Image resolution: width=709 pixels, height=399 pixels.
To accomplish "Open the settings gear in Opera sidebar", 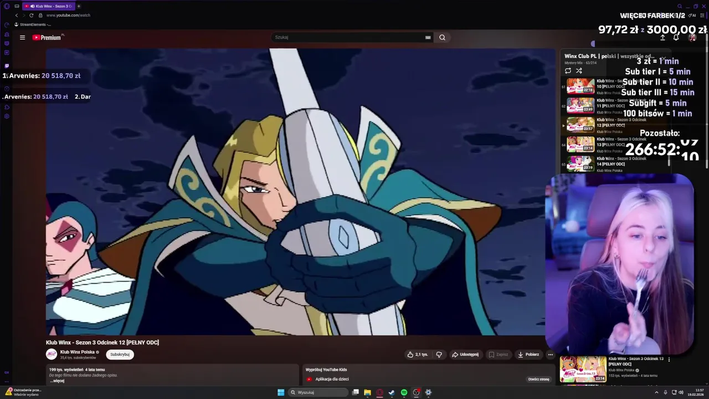I will click(7, 116).
